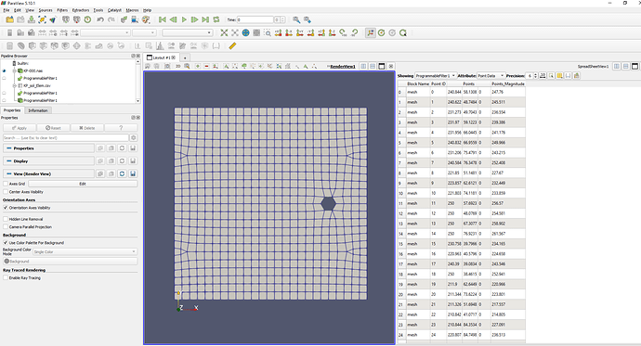The height and width of the screenshot is (346, 641).
Task: Check Center Axes Visibility
Action: [x=6, y=192]
